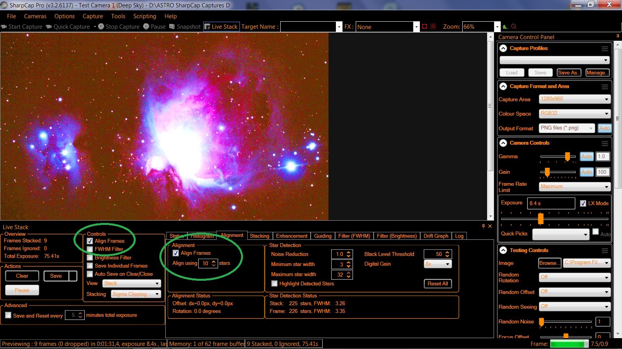Enable Save Individual Frames checkbox

pyautogui.click(x=90, y=266)
